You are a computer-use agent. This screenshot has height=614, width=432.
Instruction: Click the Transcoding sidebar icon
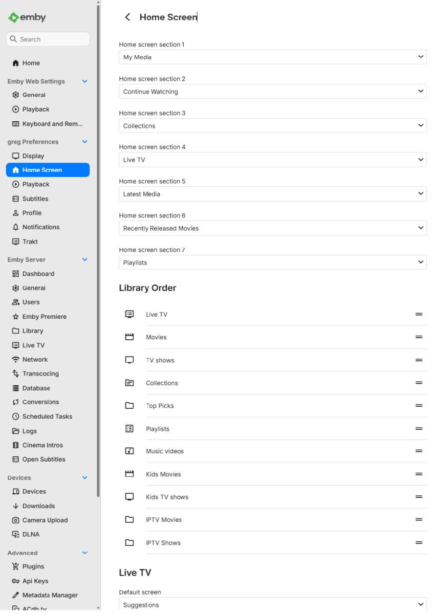pos(16,374)
